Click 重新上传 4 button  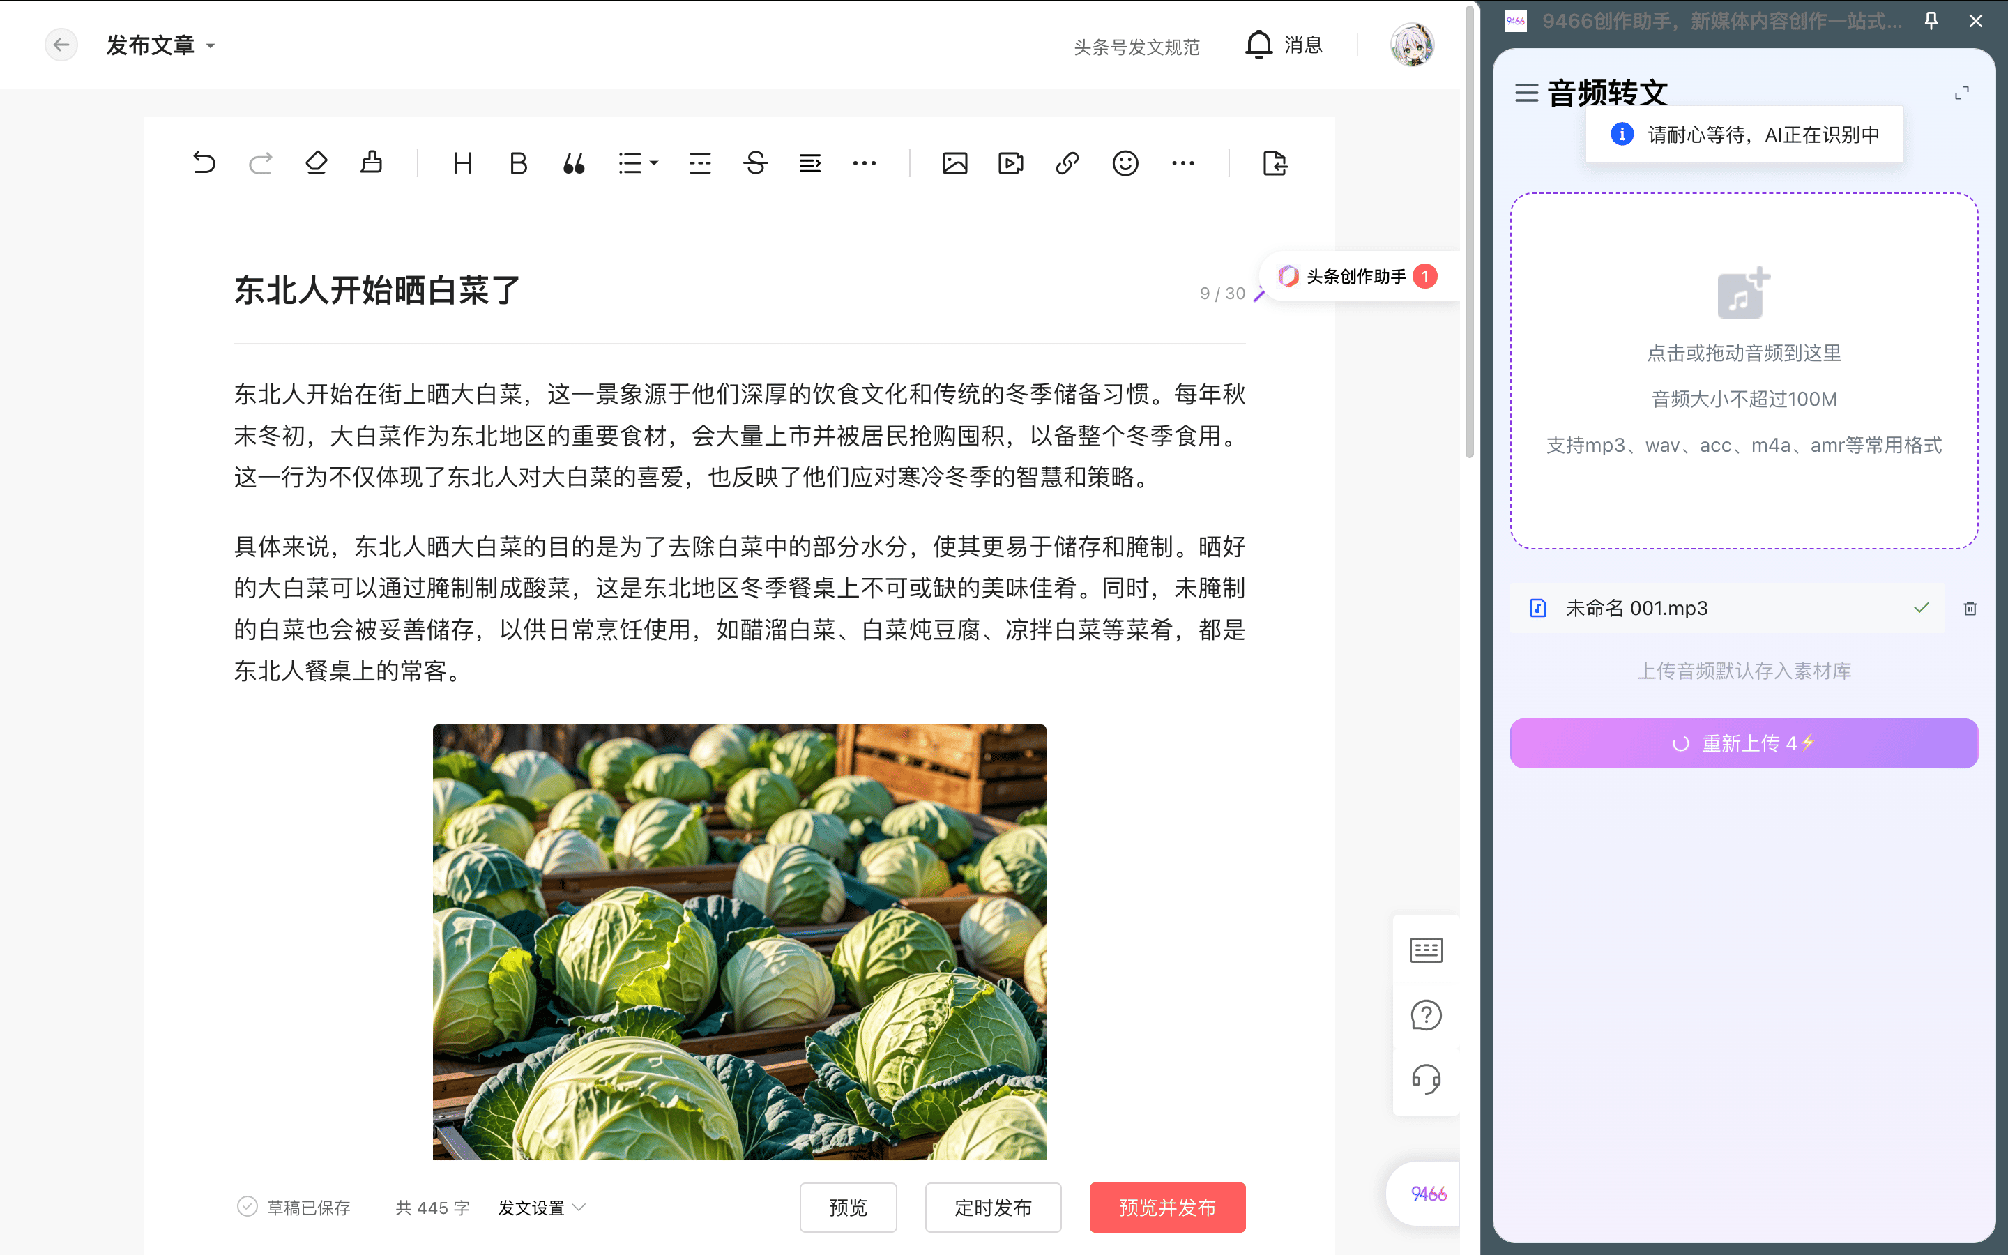tap(1744, 743)
